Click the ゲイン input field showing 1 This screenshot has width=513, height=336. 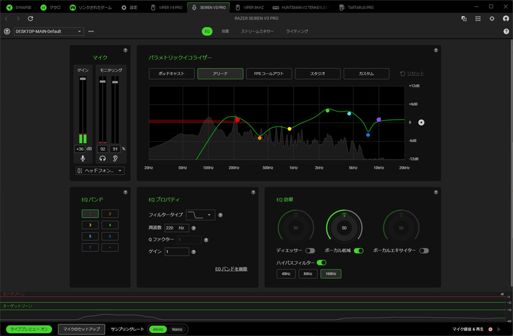click(x=177, y=251)
